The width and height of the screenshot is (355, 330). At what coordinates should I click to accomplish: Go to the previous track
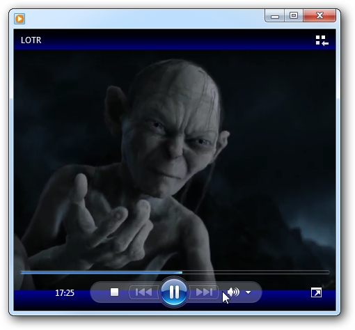pos(143,292)
